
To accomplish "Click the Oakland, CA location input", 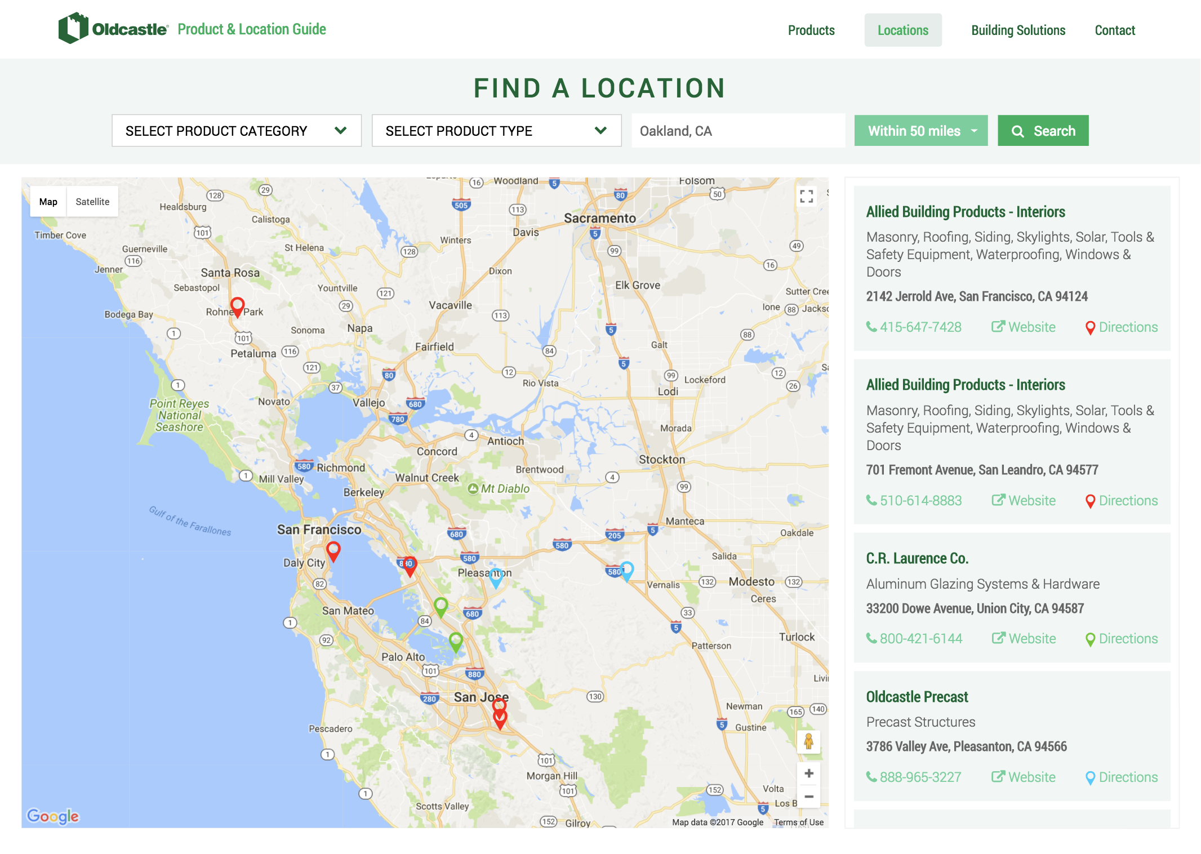I will pos(739,131).
